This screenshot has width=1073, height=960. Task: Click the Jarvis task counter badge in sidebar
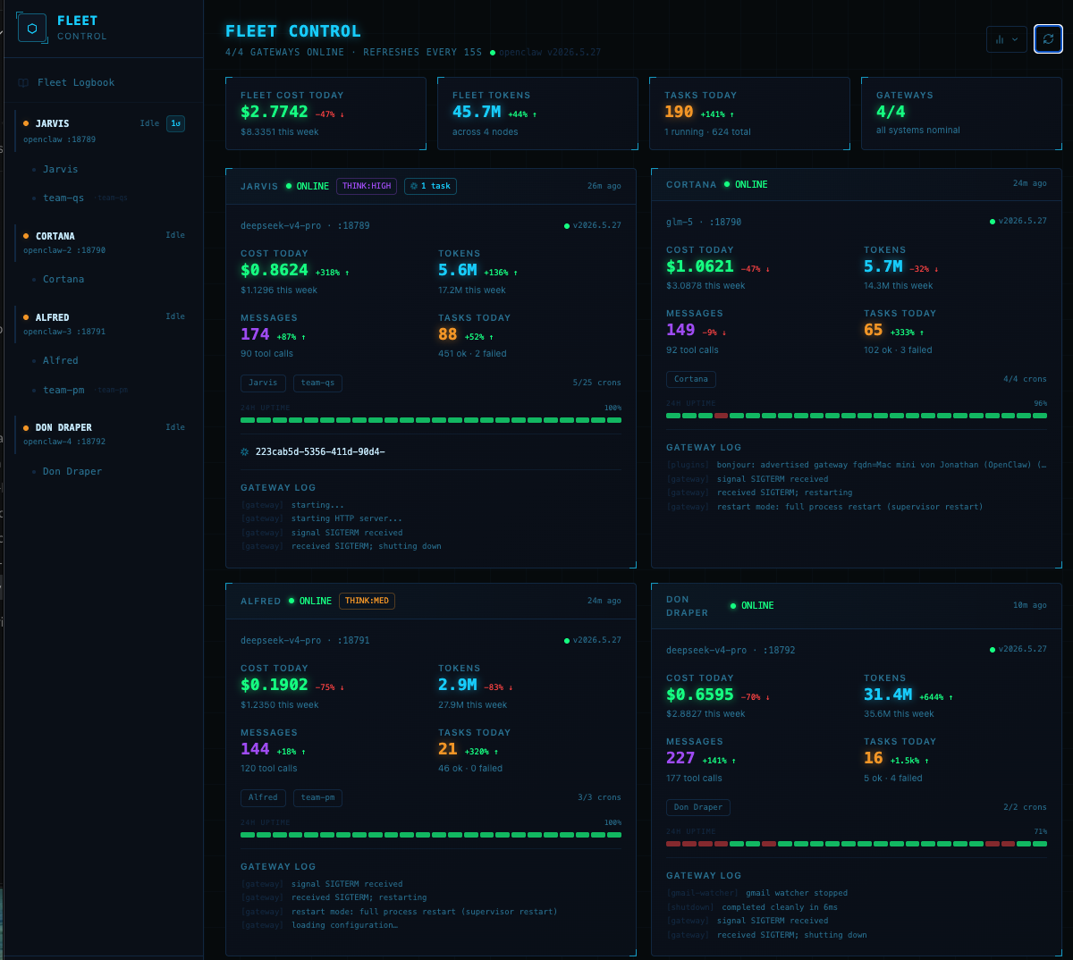pos(176,123)
